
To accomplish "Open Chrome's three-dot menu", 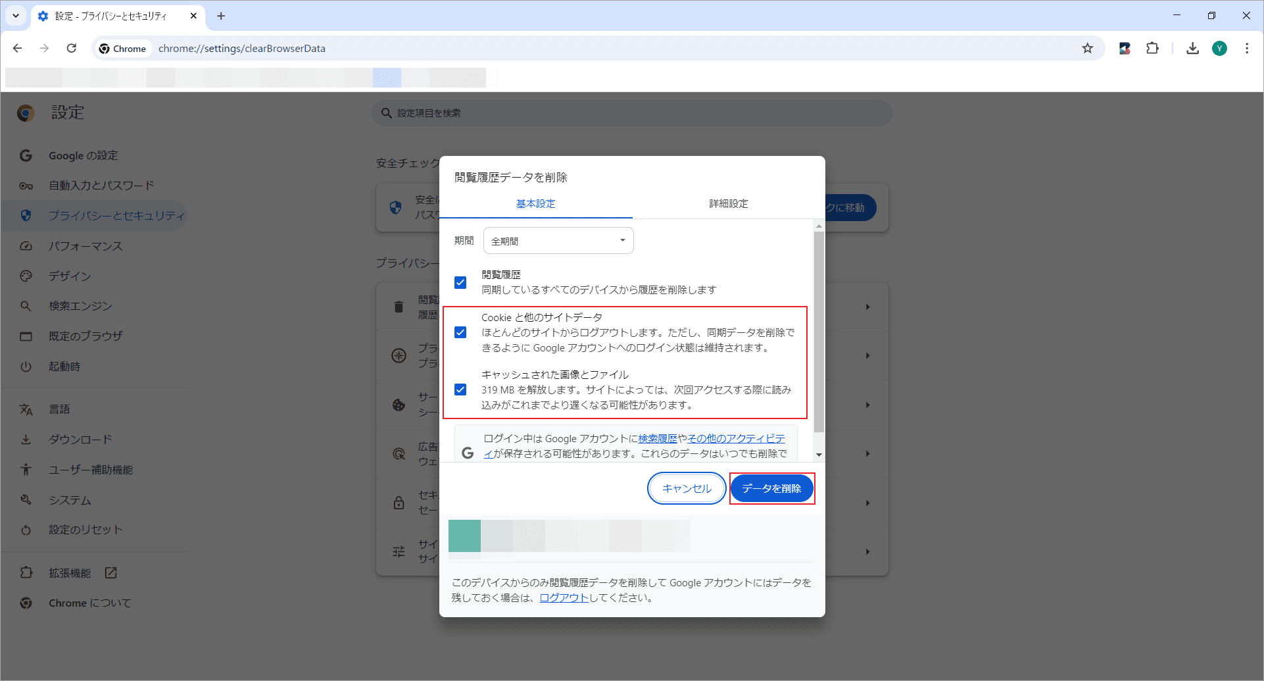I will point(1247,48).
